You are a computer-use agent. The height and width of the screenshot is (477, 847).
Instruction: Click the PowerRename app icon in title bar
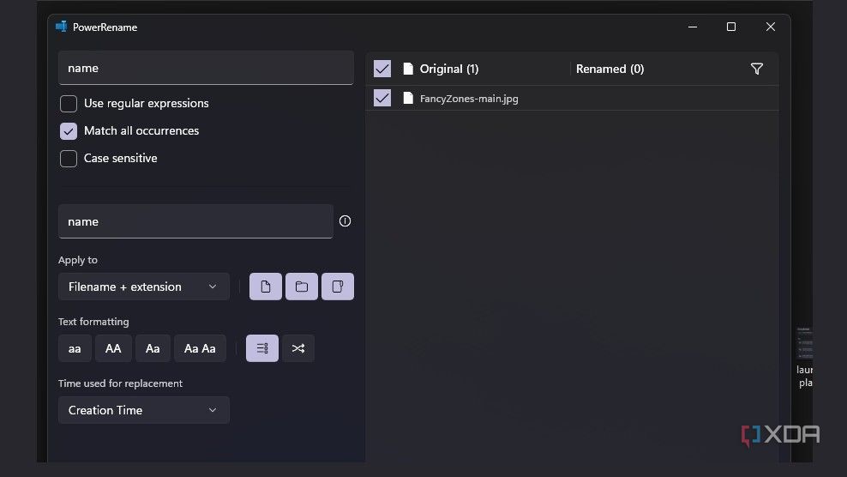click(x=61, y=27)
